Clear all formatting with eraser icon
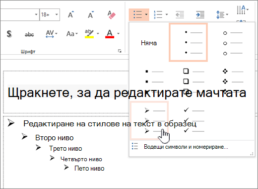 tap(111, 15)
